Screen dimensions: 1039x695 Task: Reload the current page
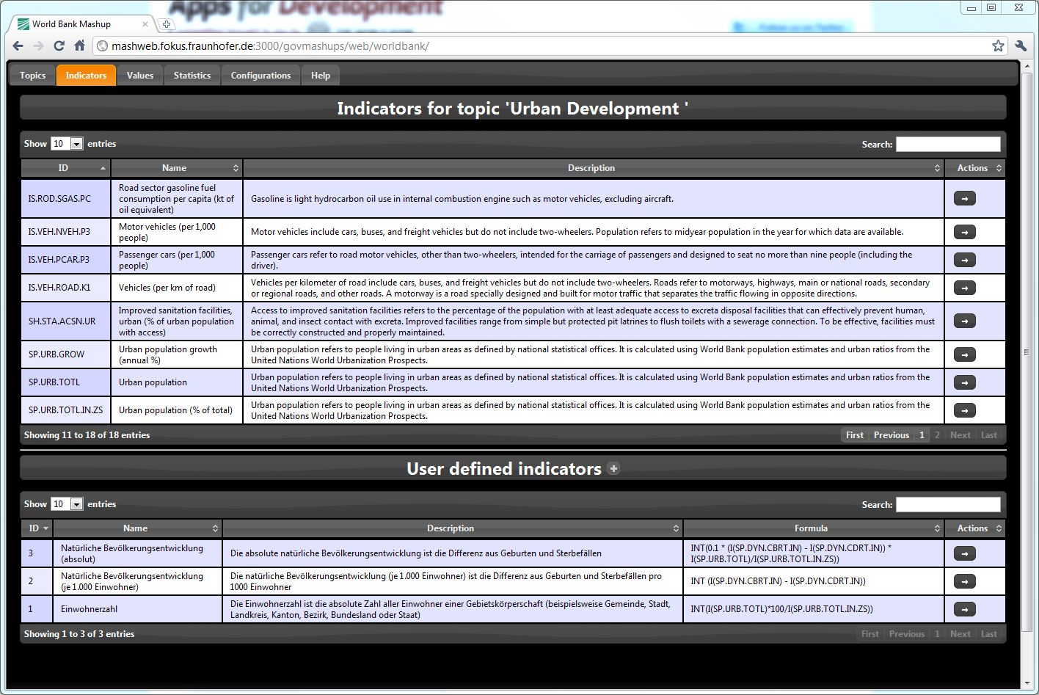tap(59, 46)
